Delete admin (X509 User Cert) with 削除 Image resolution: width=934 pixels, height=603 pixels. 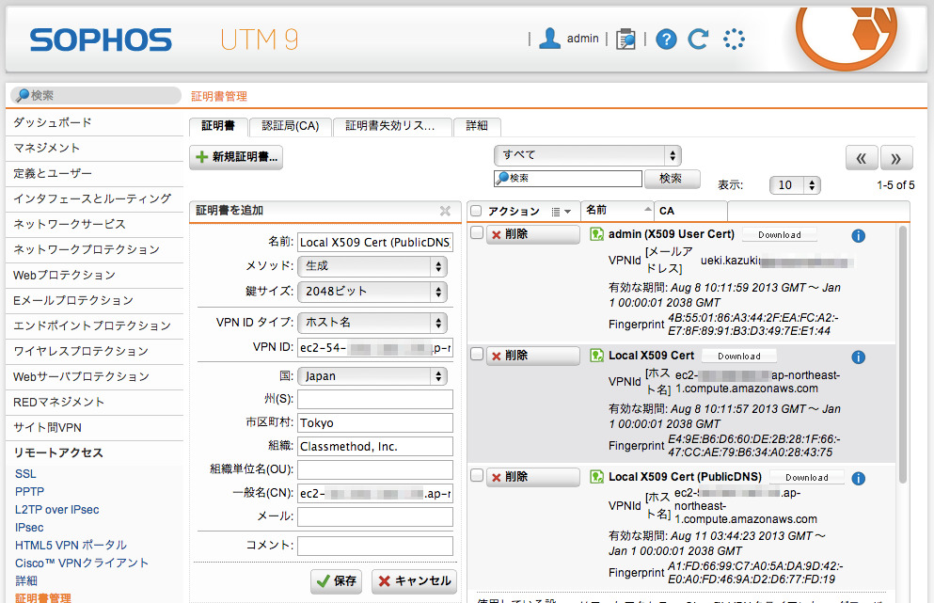(x=533, y=234)
